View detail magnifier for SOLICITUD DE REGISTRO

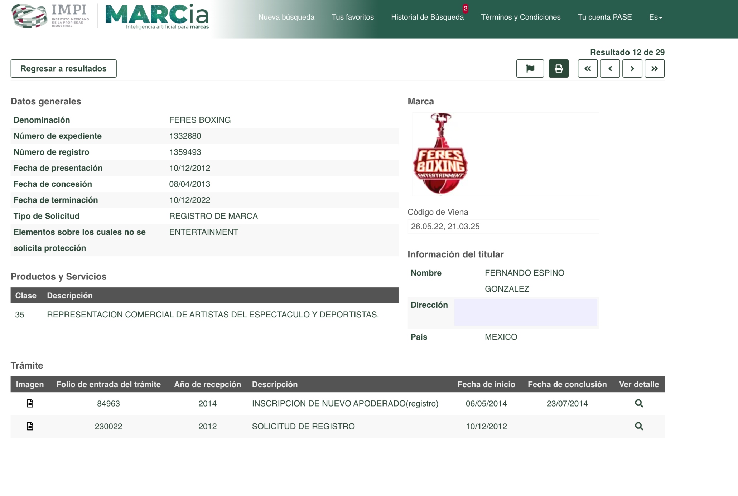pos(639,426)
